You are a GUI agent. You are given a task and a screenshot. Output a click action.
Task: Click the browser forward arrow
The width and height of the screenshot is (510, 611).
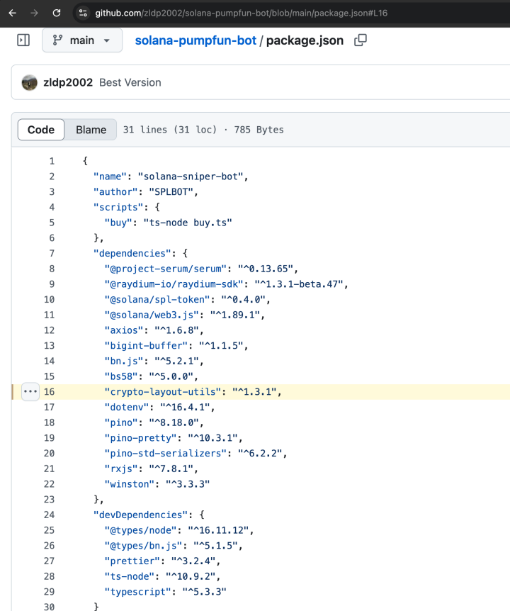[34, 13]
